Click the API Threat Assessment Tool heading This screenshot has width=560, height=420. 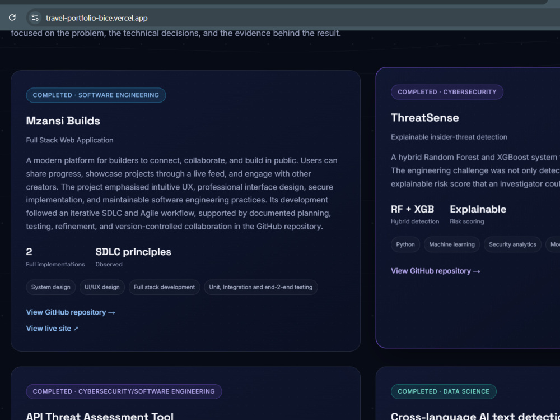tap(100, 416)
